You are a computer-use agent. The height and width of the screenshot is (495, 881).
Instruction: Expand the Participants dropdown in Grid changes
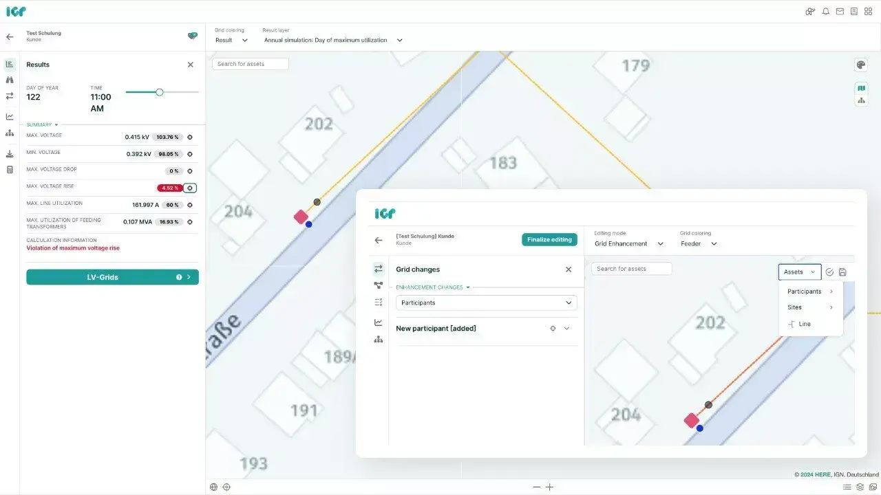486,302
